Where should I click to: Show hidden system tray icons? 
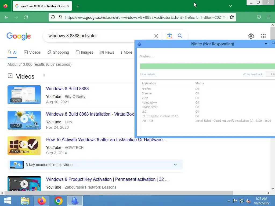tap(228, 201)
